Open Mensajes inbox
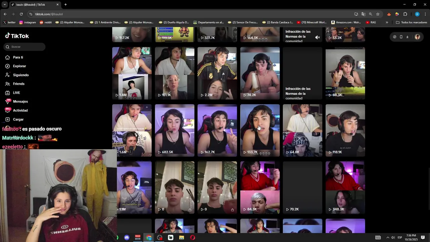Image resolution: width=430 pixels, height=242 pixels. 20,102
